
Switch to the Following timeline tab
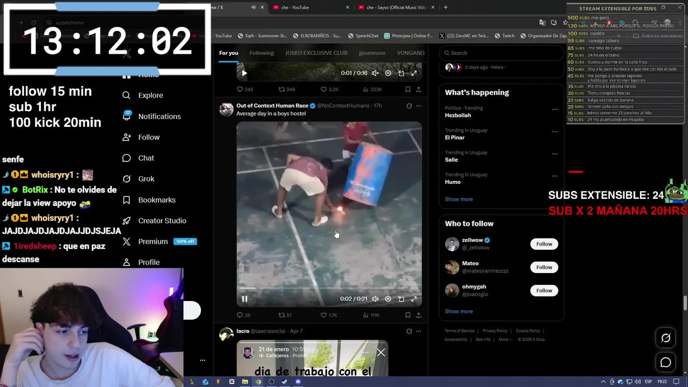point(262,53)
